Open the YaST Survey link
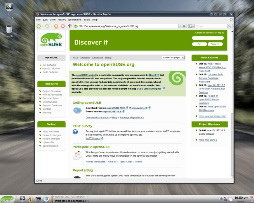Viewport: 254px width, 203px height. pyautogui.click(x=93, y=138)
